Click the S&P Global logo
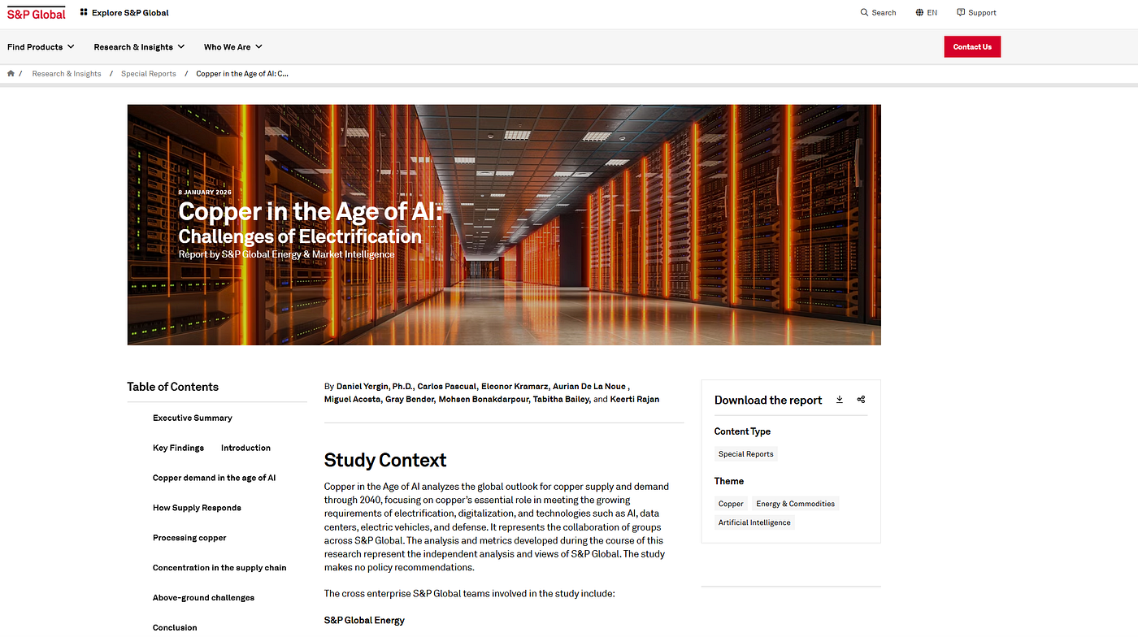The image size is (1138, 637). click(x=37, y=13)
